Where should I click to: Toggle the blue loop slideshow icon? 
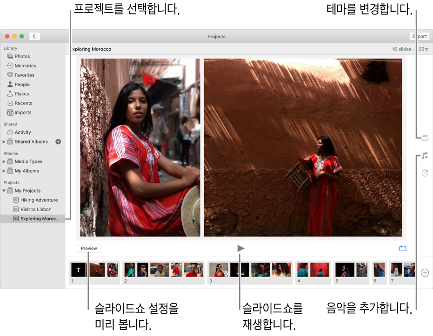tap(403, 248)
